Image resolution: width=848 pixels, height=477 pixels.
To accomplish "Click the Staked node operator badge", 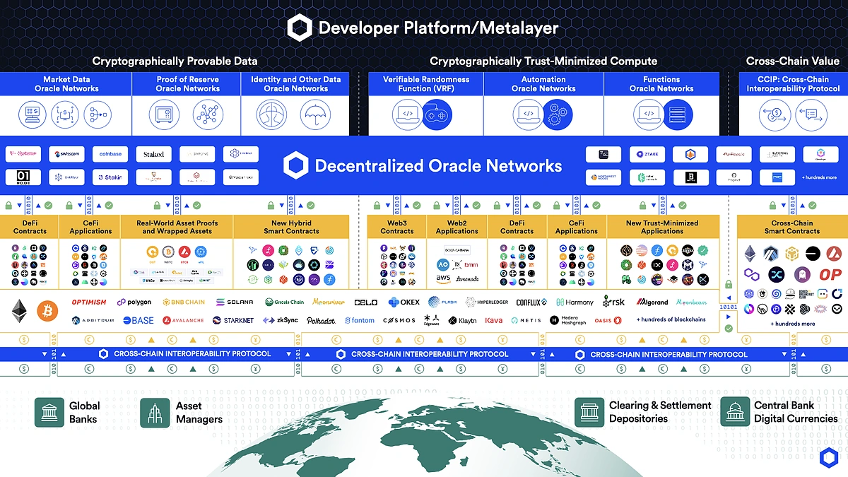I will pos(153,154).
